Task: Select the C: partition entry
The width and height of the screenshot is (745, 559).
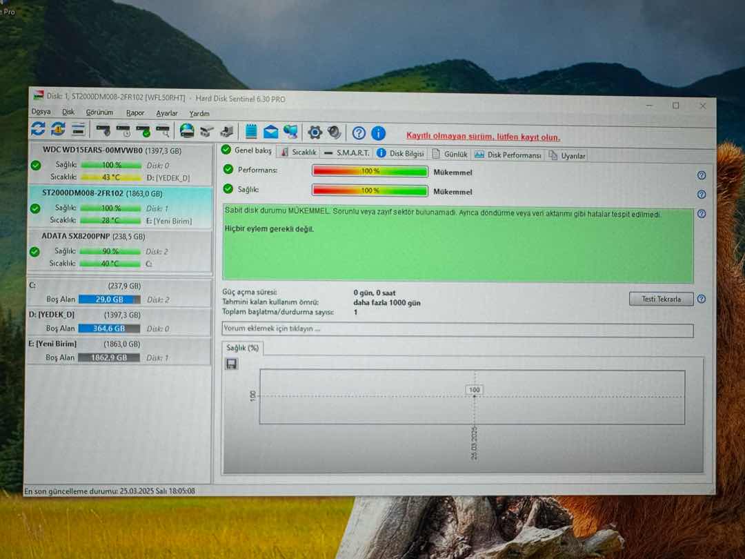Action: [x=119, y=293]
